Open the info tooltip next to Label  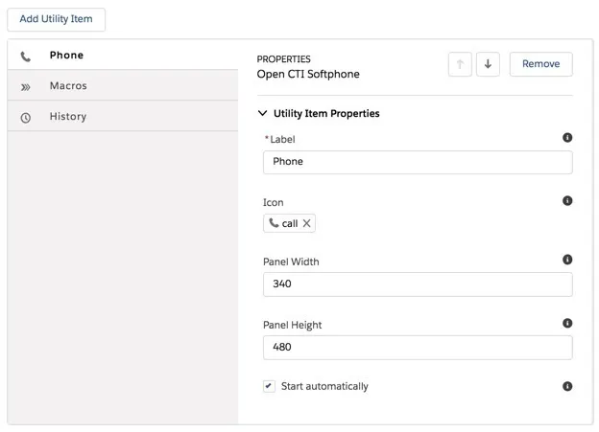click(567, 138)
